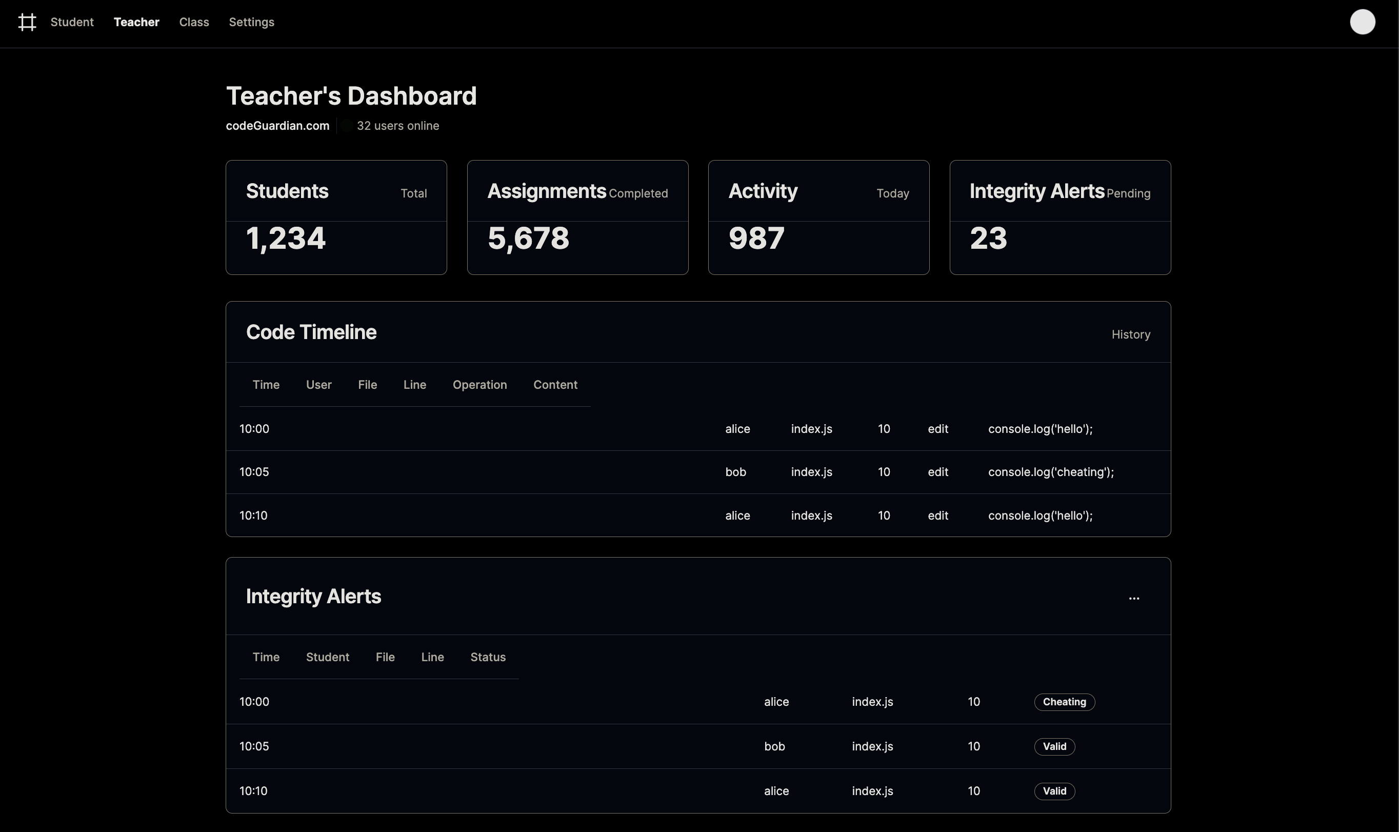Click History in Code Timeline header
The width and height of the screenshot is (1399, 832).
[1130, 335]
